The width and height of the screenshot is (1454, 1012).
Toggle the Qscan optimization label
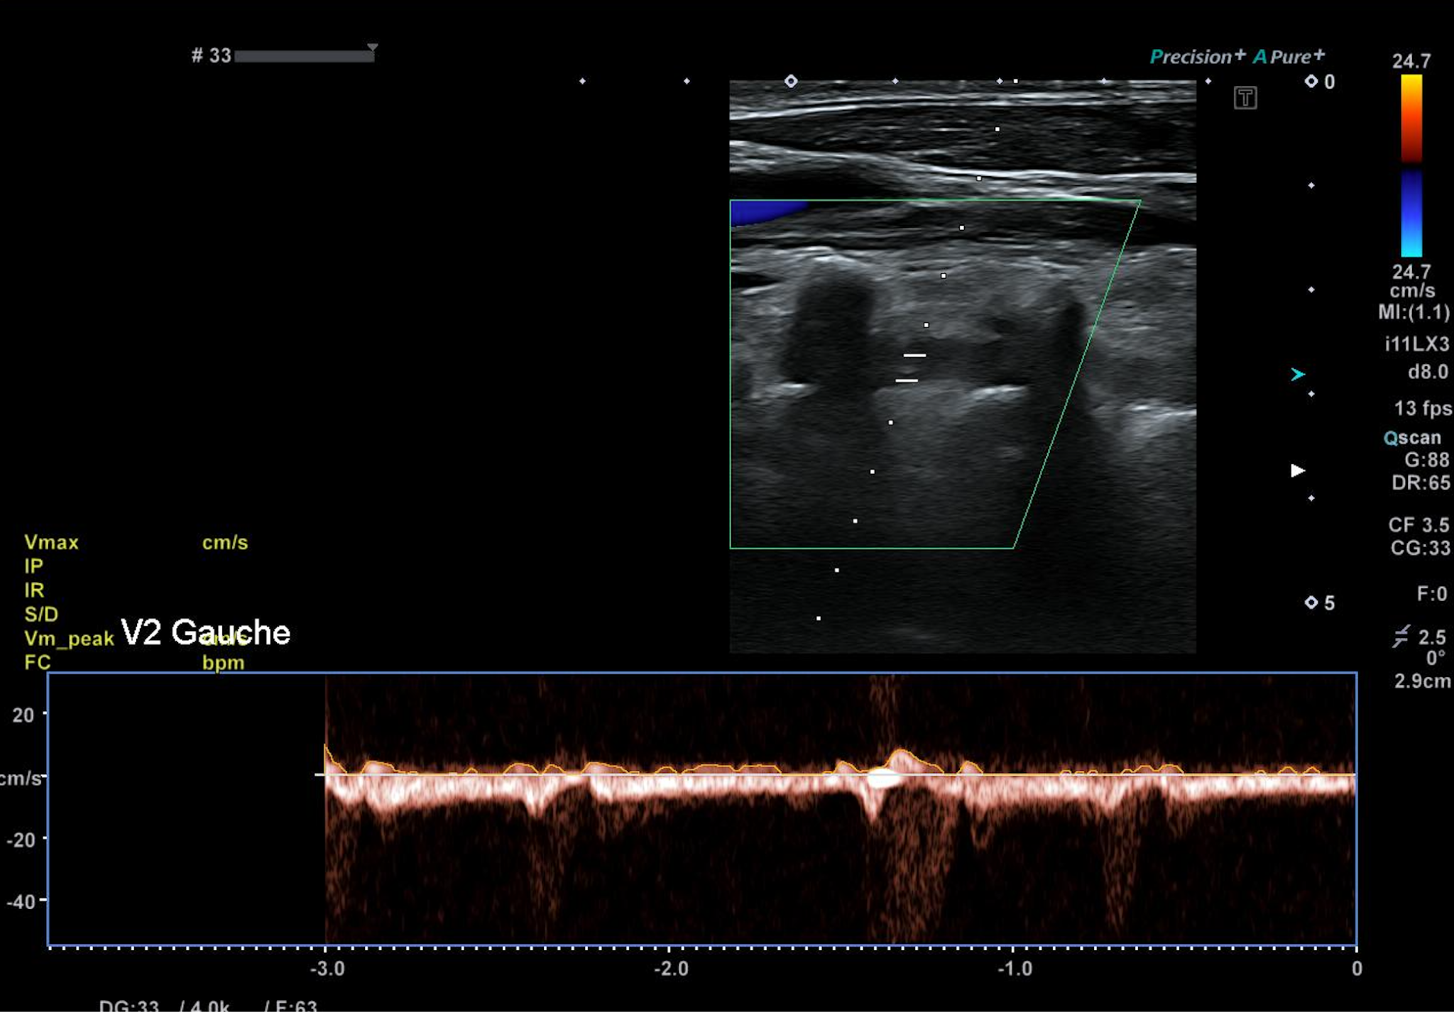click(1412, 437)
